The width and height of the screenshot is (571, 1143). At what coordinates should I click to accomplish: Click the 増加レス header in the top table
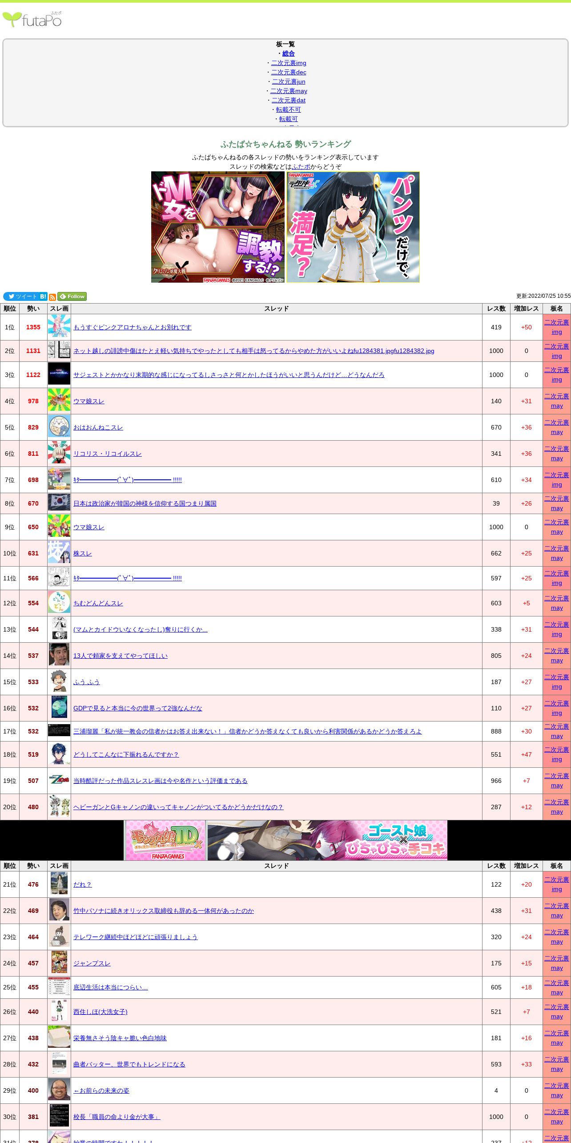(527, 308)
